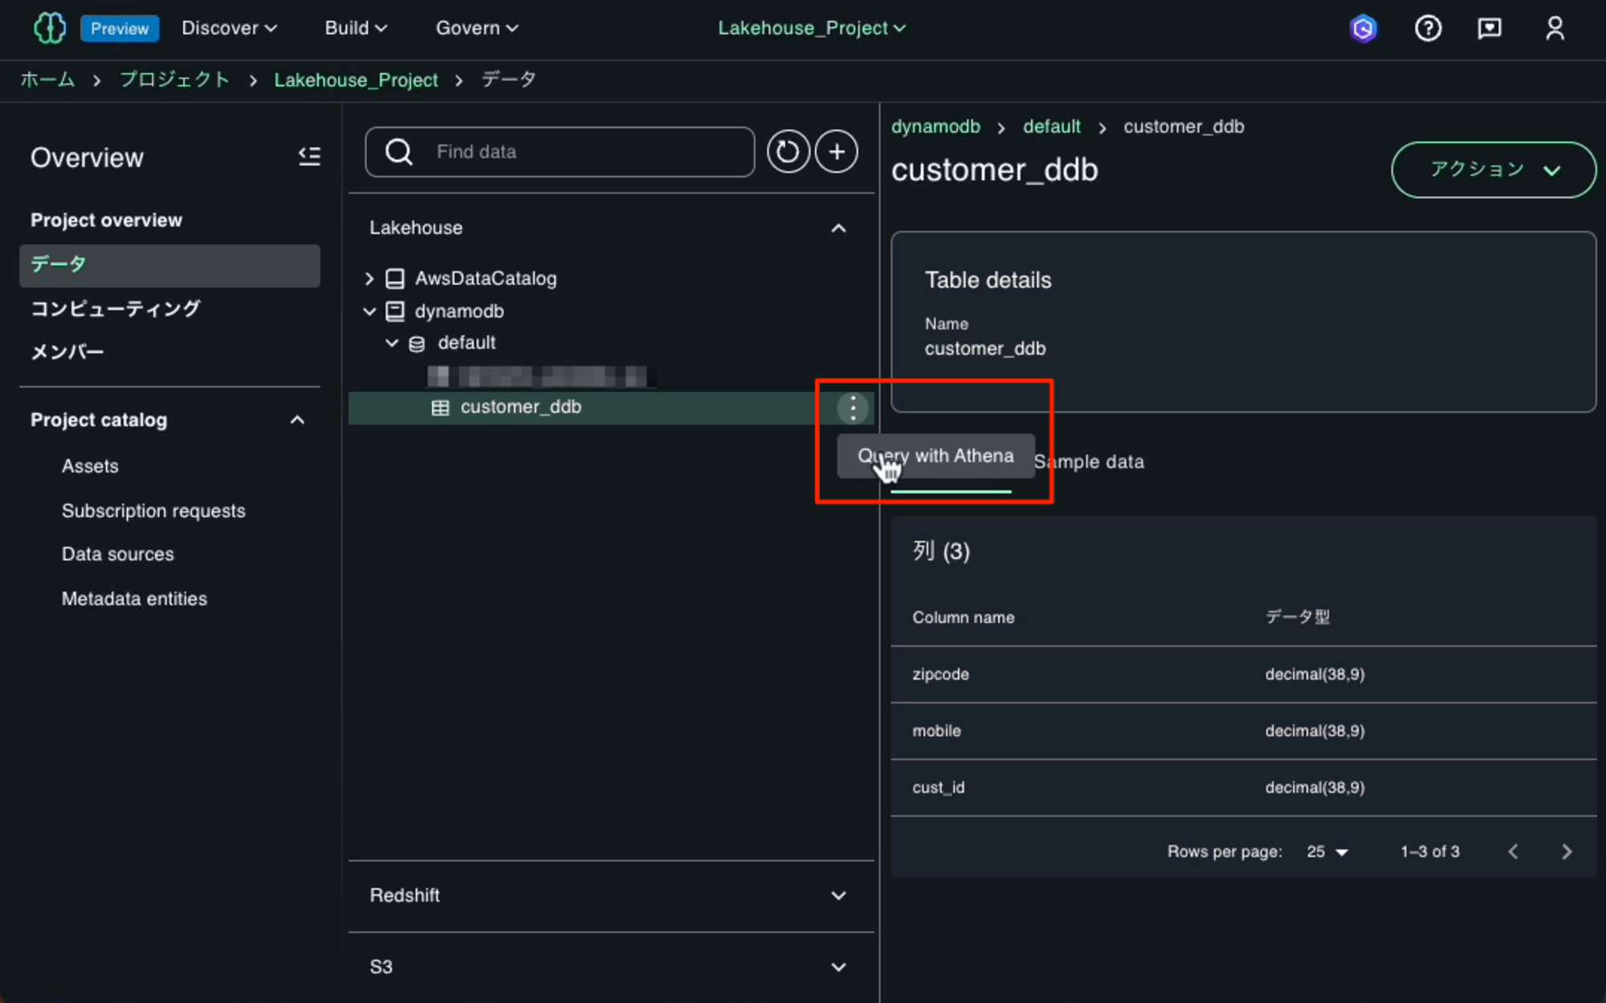The image size is (1606, 1003).
Task: Open the three-dot menu for customer_ddb
Action: coord(853,408)
